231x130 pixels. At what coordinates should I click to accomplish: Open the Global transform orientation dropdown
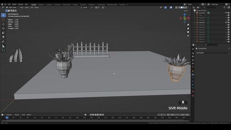85,7
